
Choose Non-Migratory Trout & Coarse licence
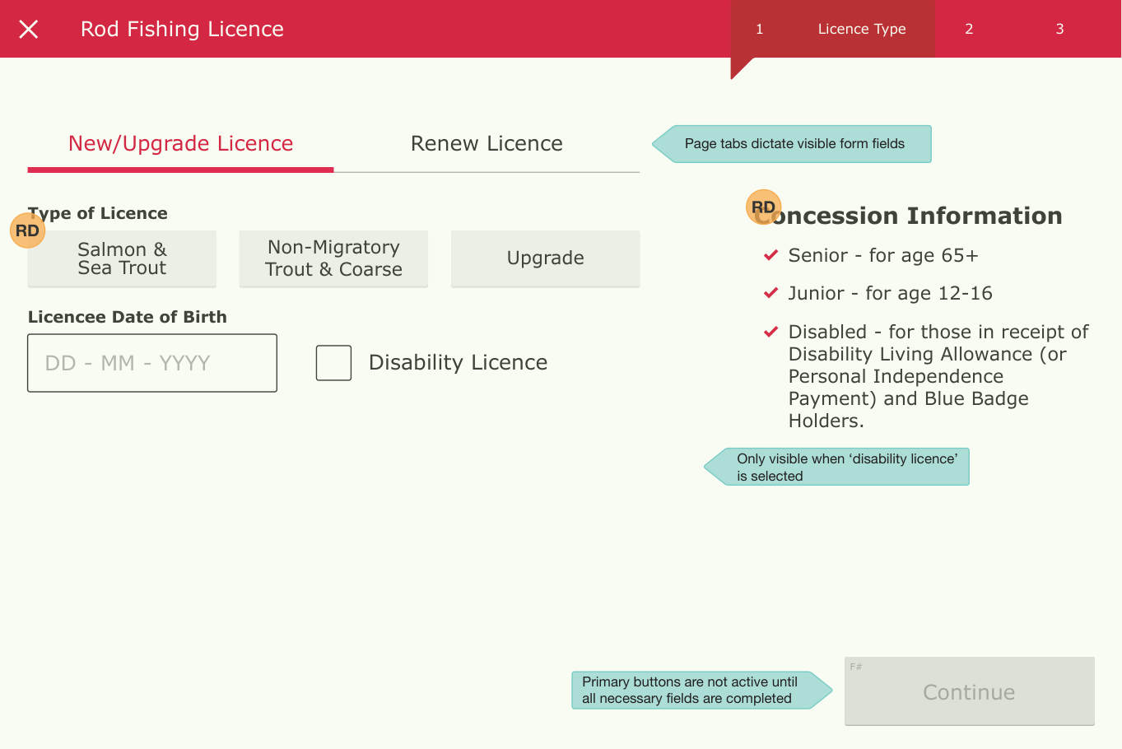click(x=333, y=258)
